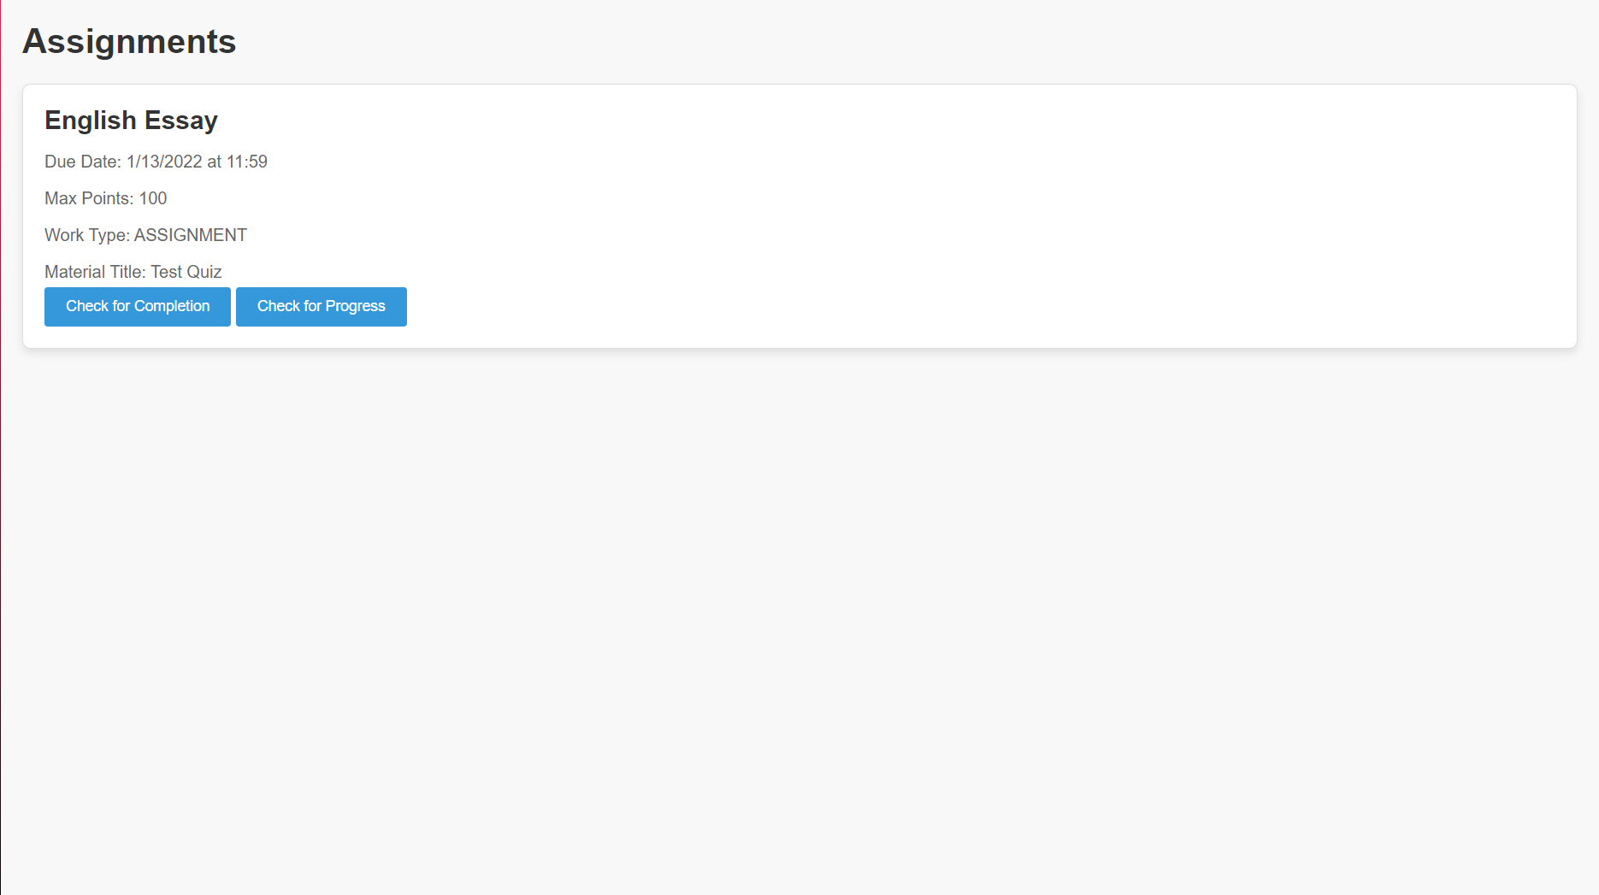Click the word "English" in the card title

coord(91,121)
